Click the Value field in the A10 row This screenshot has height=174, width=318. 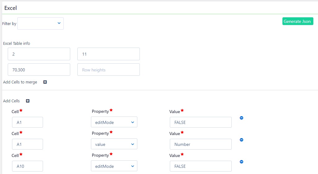pyautogui.click(x=200, y=166)
